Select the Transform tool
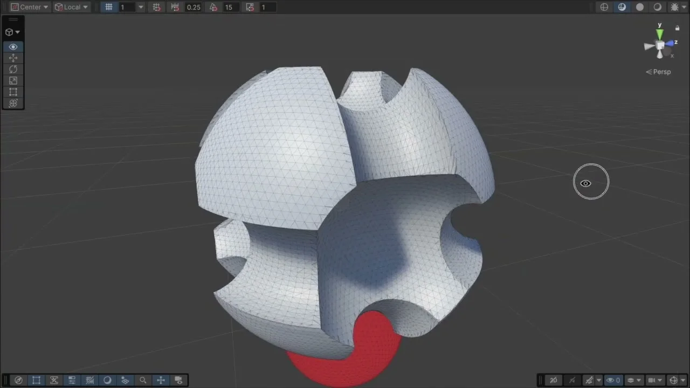 click(x=13, y=103)
